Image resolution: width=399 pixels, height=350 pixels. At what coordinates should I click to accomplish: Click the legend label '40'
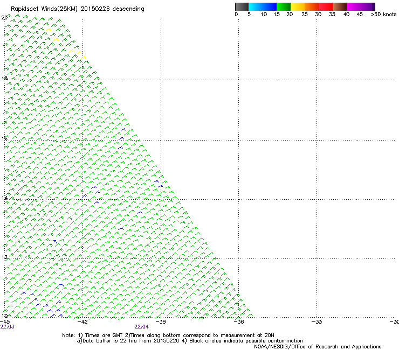coord(346,15)
